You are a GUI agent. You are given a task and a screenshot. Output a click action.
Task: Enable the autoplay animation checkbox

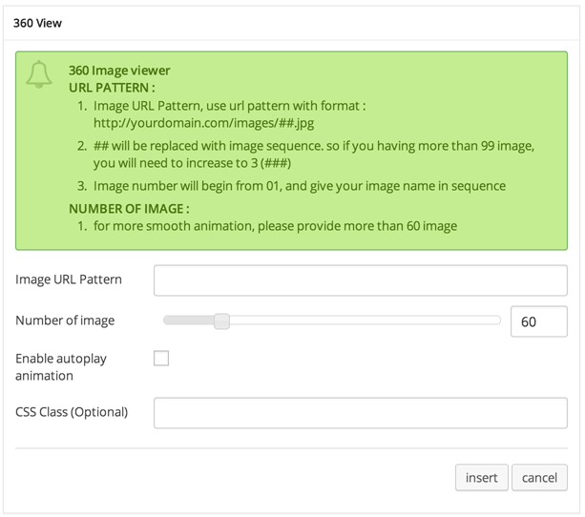(x=161, y=359)
